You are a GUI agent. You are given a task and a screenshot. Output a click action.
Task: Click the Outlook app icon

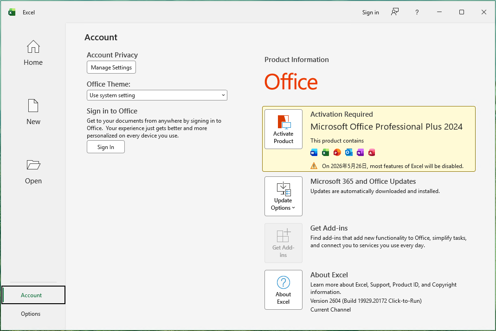point(348,153)
